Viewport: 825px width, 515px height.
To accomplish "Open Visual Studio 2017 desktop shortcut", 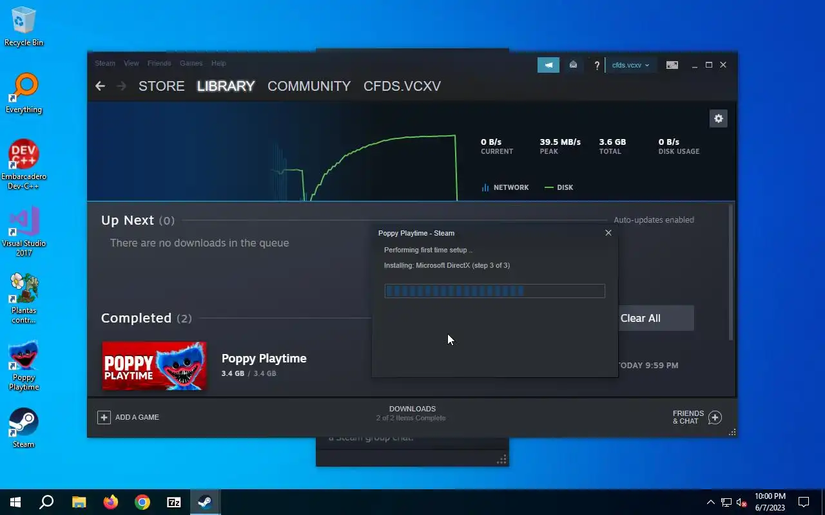I will pyautogui.click(x=24, y=232).
